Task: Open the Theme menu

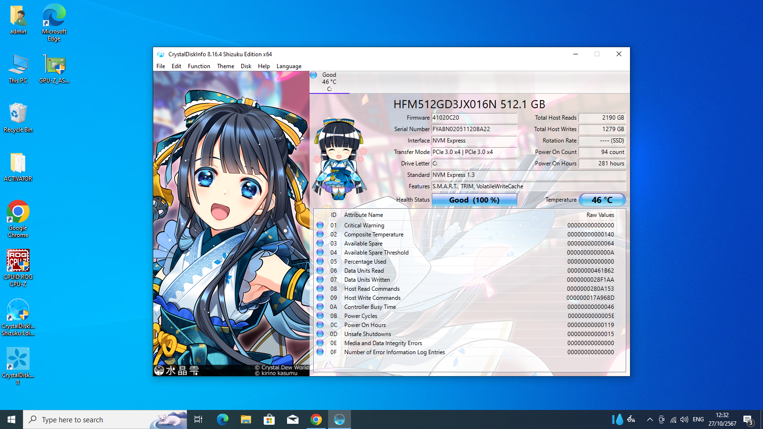Action: (x=226, y=66)
